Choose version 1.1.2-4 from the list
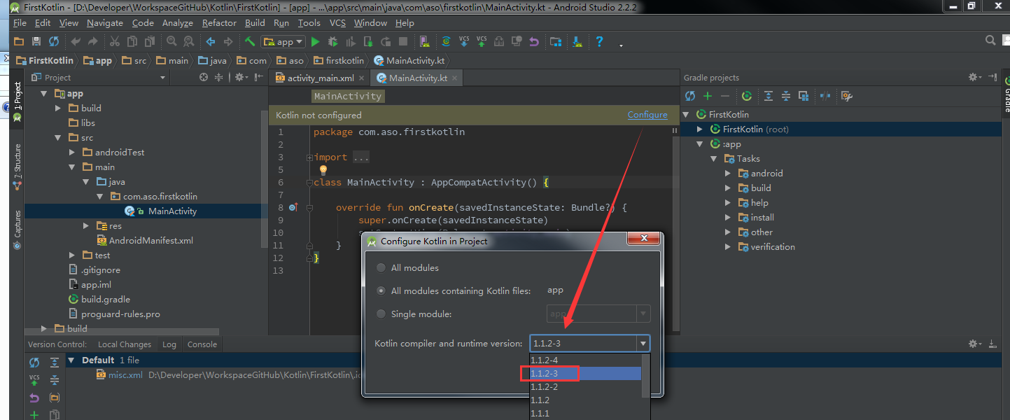1010x420 pixels. coord(585,360)
